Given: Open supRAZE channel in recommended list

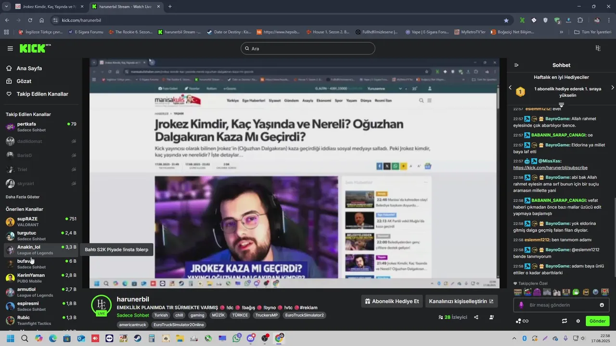Looking at the screenshot, I should point(41,222).
